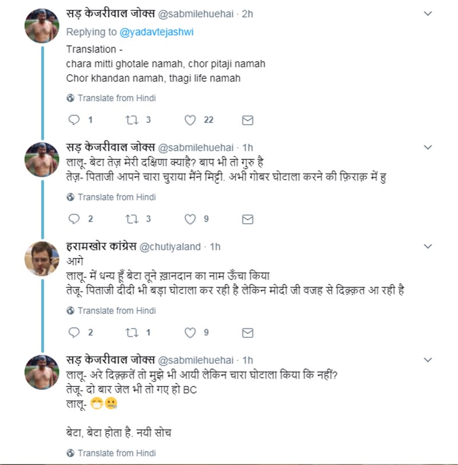Retweet the @chutiyaland tweet
The width and height of the screenshot is (458, 465).
(x=132, y=332)
